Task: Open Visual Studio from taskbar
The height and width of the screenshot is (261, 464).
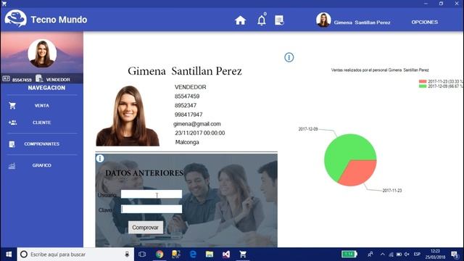Action: [226, 254]
